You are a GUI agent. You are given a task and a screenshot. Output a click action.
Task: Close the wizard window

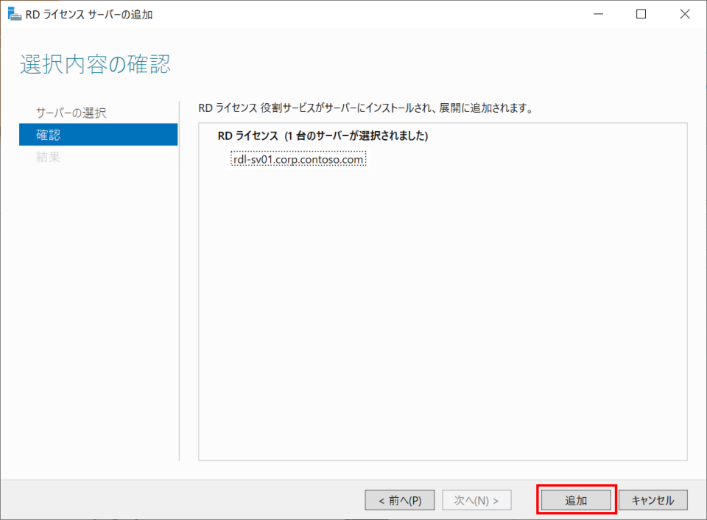tap(684, 14)
